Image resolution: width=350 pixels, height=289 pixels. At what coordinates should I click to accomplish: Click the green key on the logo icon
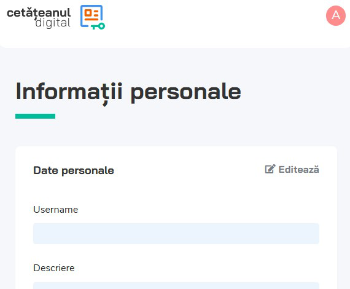point(98,26)
